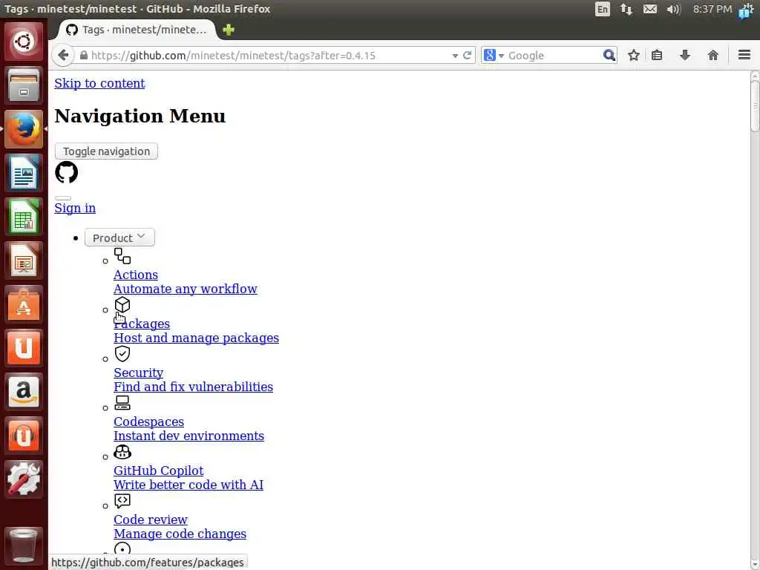The image size is (760, 570).
Task: Open the GitHub Copilot link
Action: 159,471
